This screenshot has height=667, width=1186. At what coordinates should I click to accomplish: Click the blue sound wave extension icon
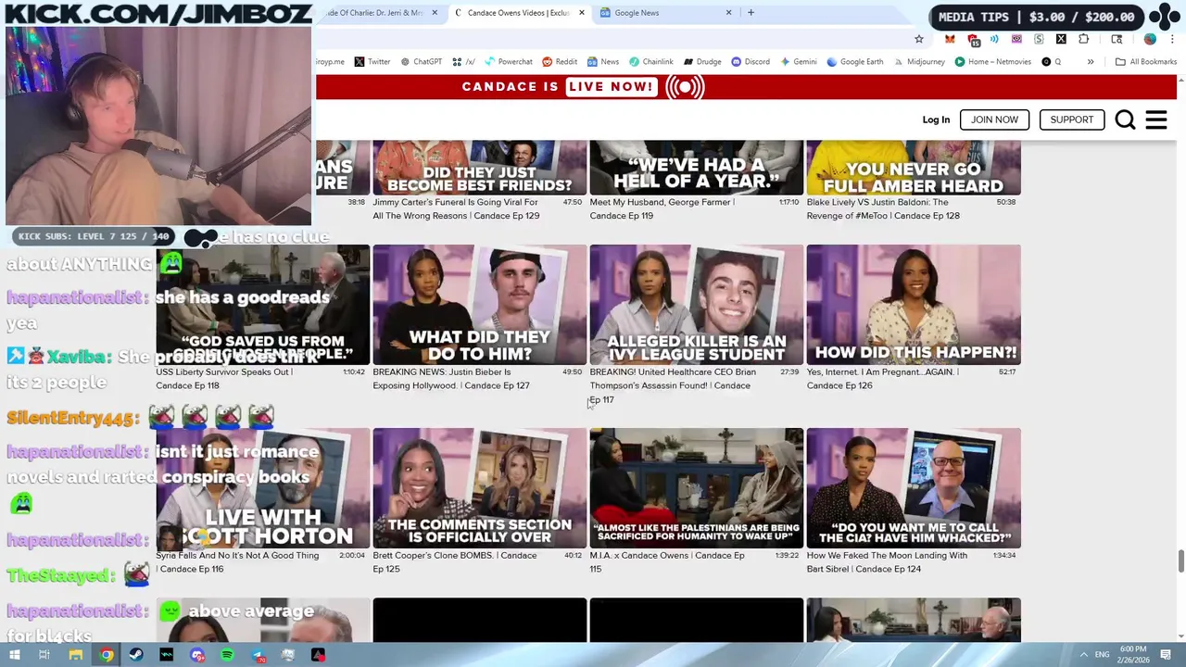(994, 39)
